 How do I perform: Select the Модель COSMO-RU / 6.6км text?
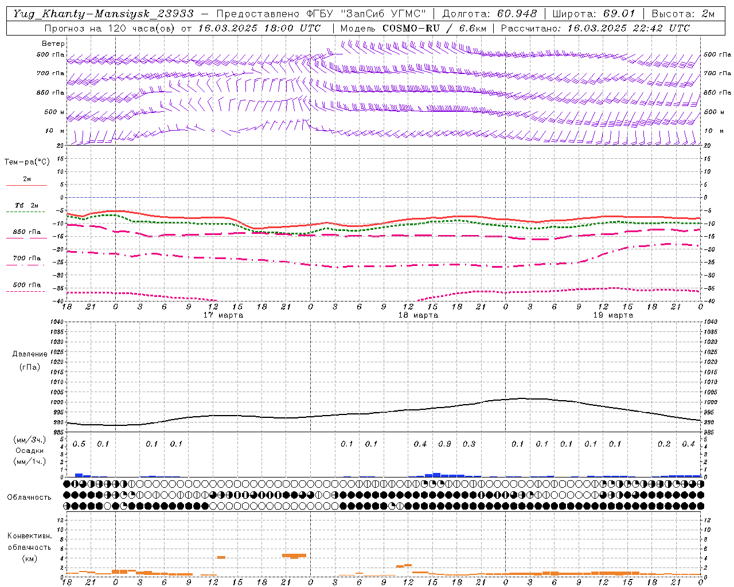click(413, 28)
